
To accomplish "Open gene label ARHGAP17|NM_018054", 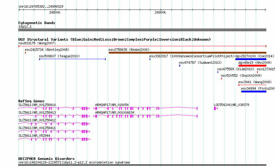I will point(112,105).
